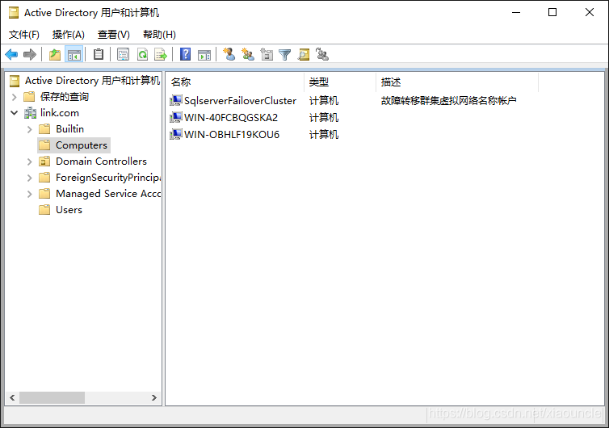Click the SqlserverFailoverCluster computer icon
609x428 pixels.
175,101
